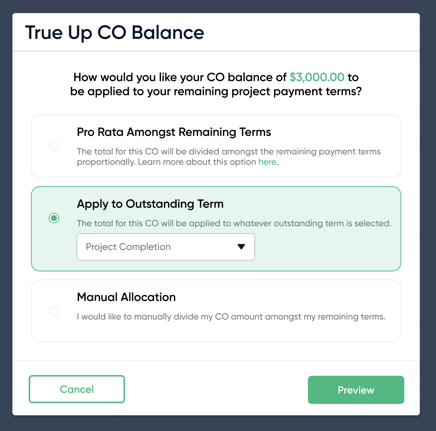Click the 'Apply to Outstanding Term' heading
Image resolution: width=436 pixels, height=431 pixels.
coord(150,204)
